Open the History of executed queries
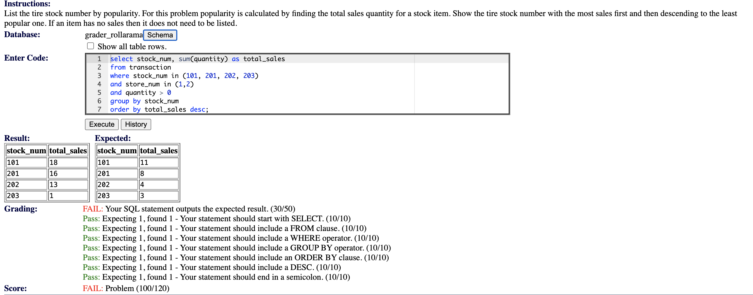Viewport: 753px width, 295px height. [136, 124]
